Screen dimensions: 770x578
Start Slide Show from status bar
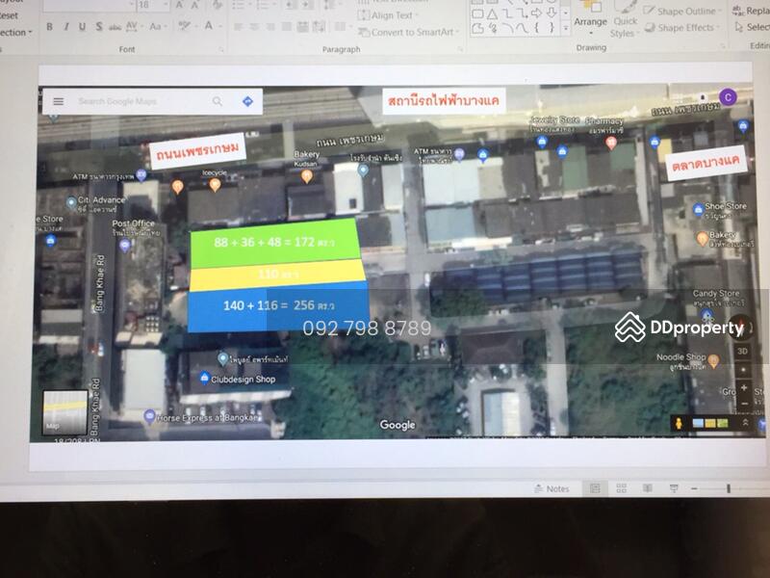pyautogui.click(x=674, y=488)
